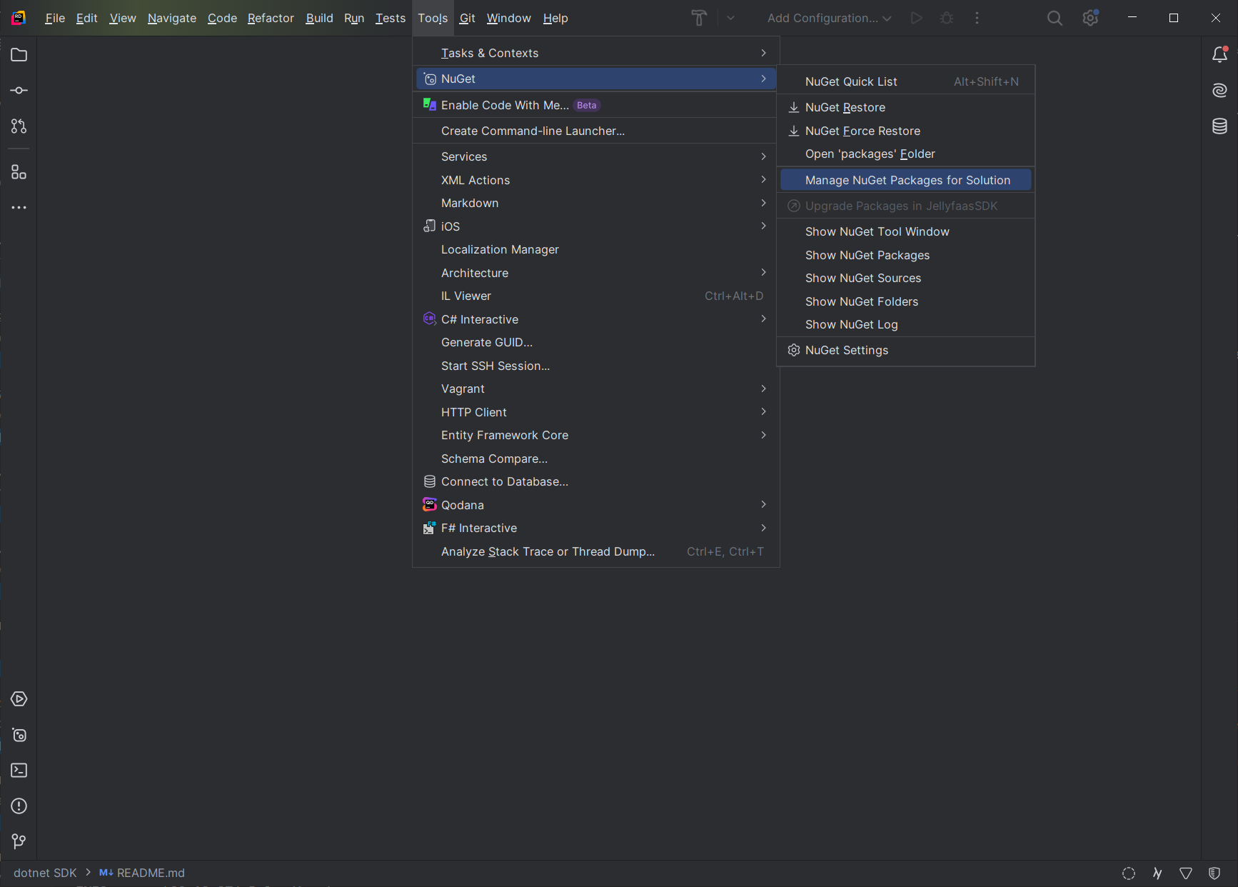Viewport: 1238px width, 887px height.
Task: Choose Schema Compare
Action: (x=596, y=458)
